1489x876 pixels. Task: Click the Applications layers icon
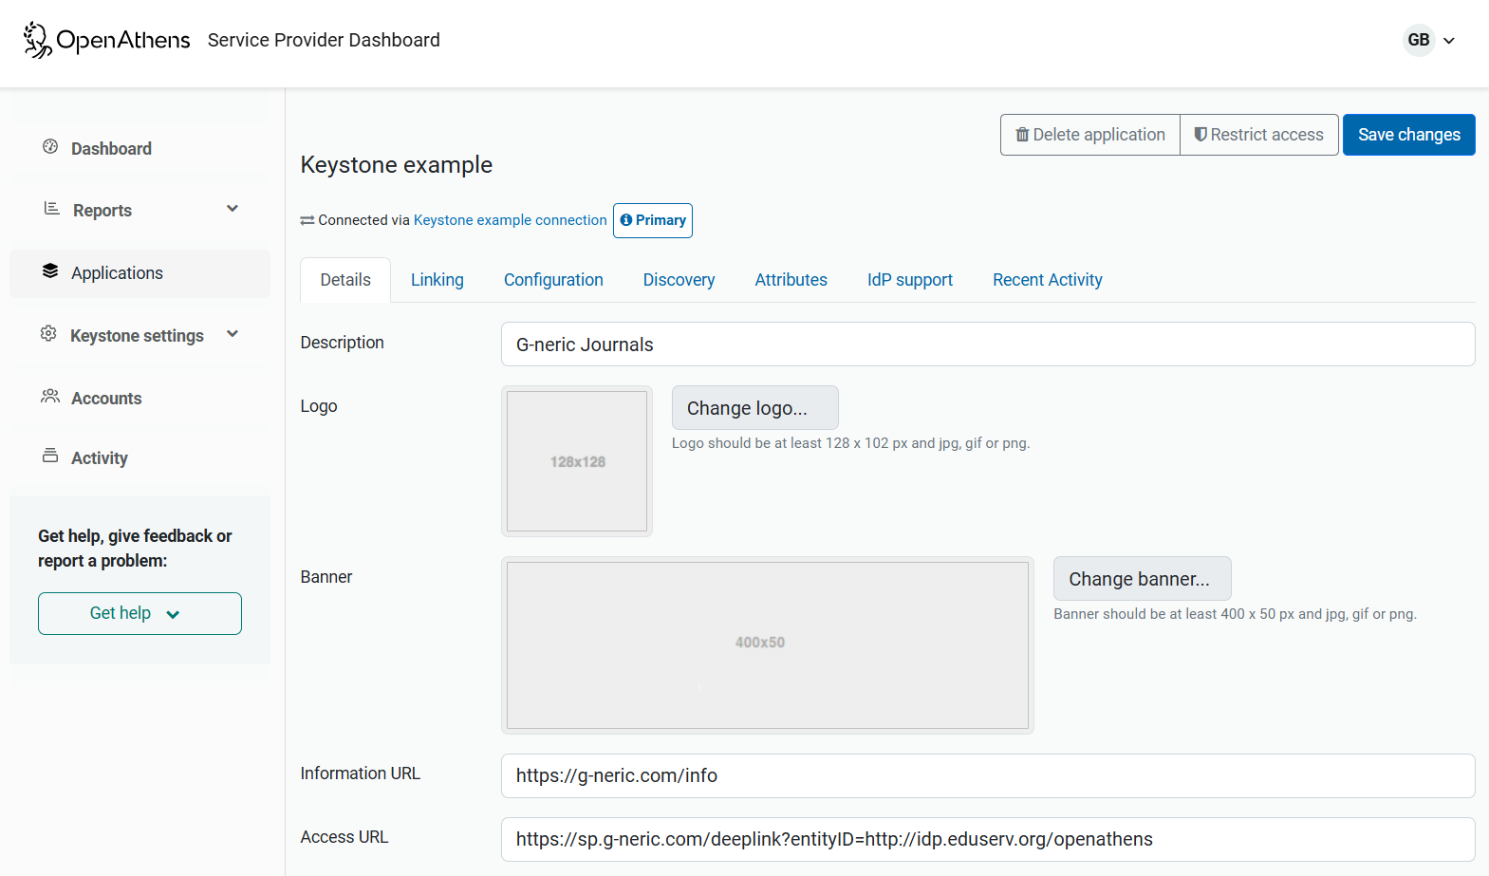click(x=50, y=271)
